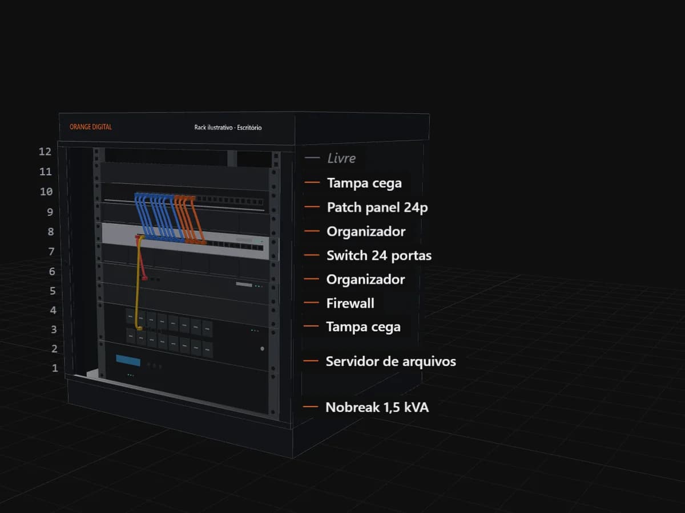Select the 'Switch 24 portas' label
Screen dimensions: 685x513
(x=379, y=255)
